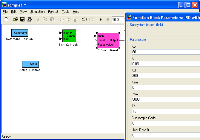Click the Ksm input field
Screen dimensions: 200x140
(x=166, y=88)
